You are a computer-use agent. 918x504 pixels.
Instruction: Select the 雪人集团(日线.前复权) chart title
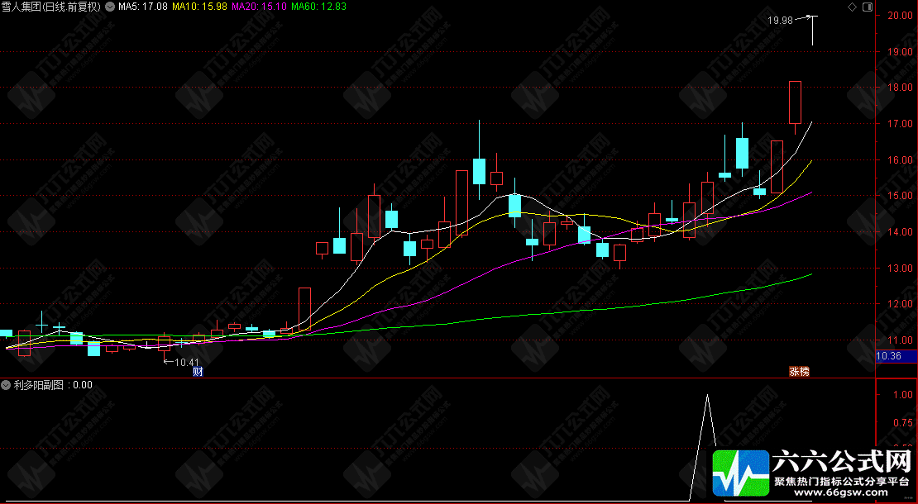coord(51,7)
